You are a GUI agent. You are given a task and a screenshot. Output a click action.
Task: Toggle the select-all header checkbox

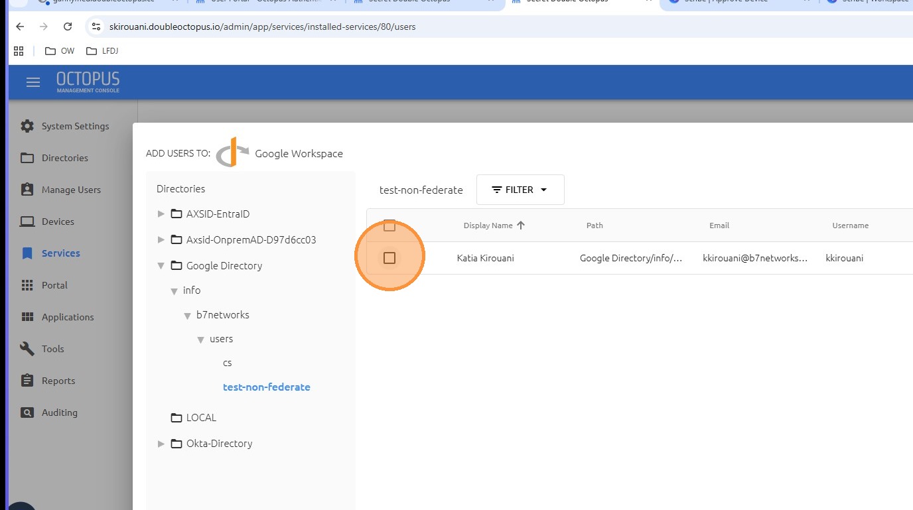(x=389, y=225)
